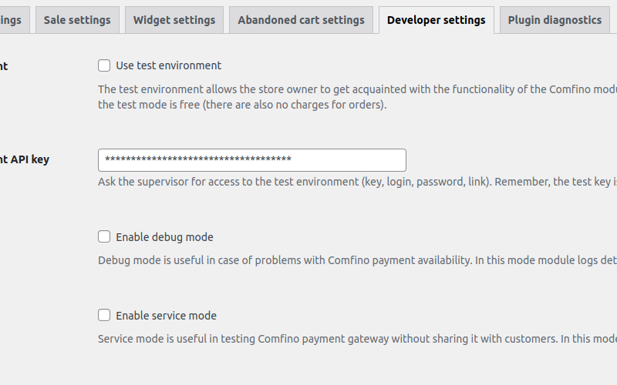Image resolution: width=617 pixels, height=385 pixels.
Task: Open Abandoned cart settings tab
Action: 301,20
